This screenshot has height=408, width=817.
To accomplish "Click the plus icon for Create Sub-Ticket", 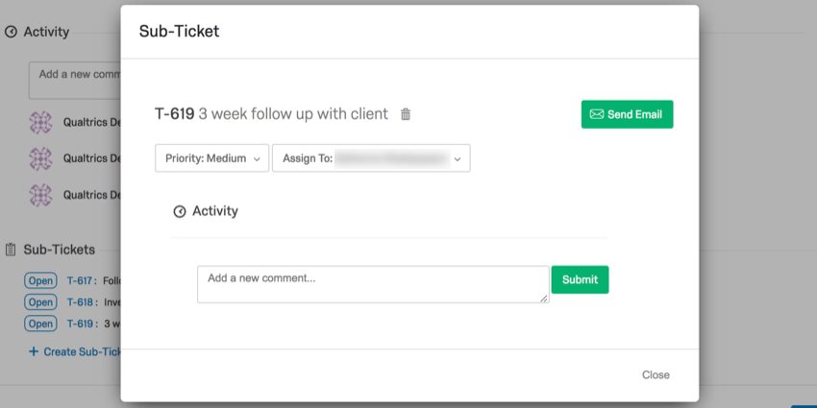I will [x=34, y=351].
